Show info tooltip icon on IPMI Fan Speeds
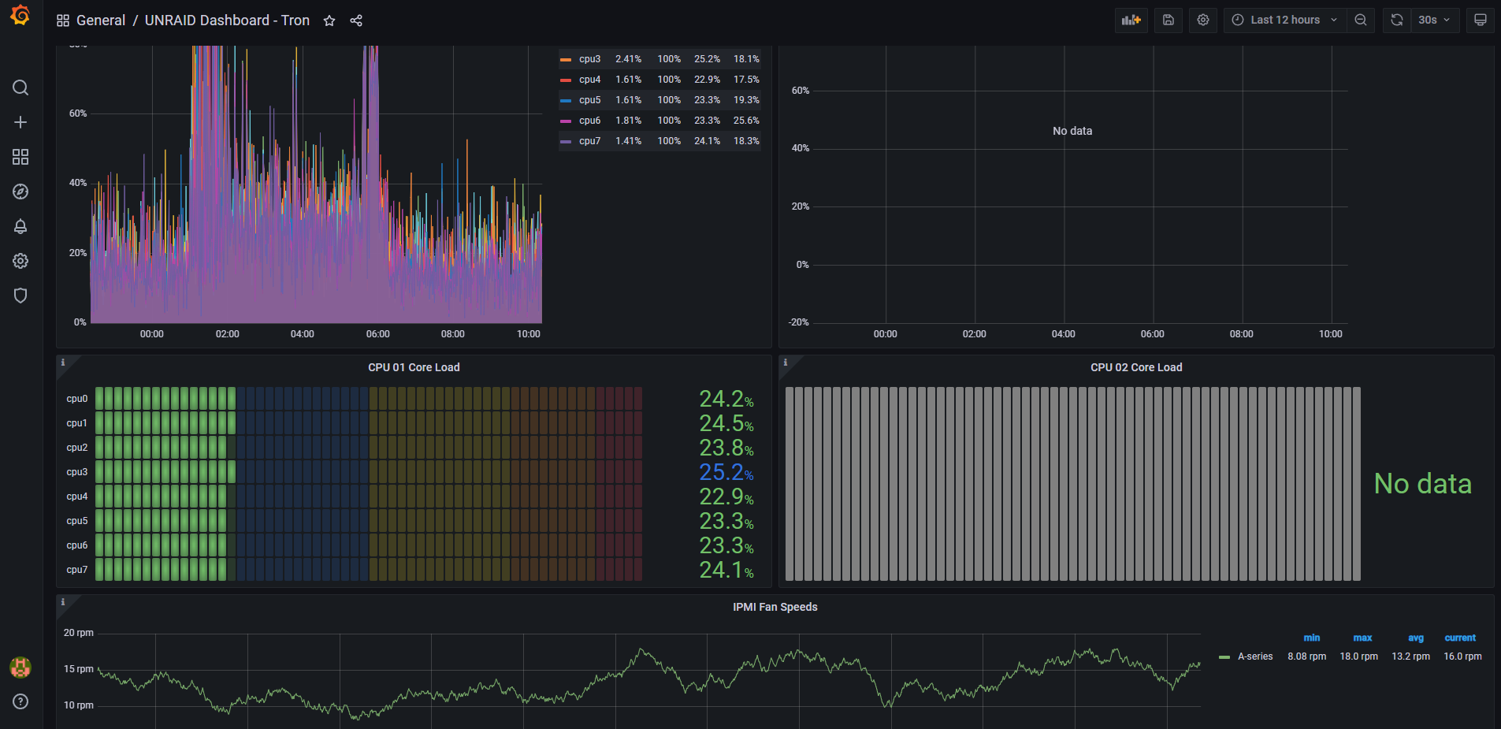Viewport: 1501px width, 729px height. (63, 602)
